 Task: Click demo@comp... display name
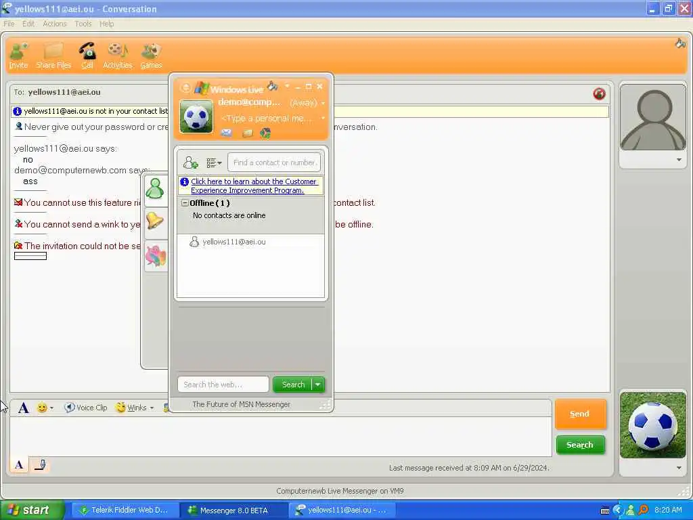249,102
